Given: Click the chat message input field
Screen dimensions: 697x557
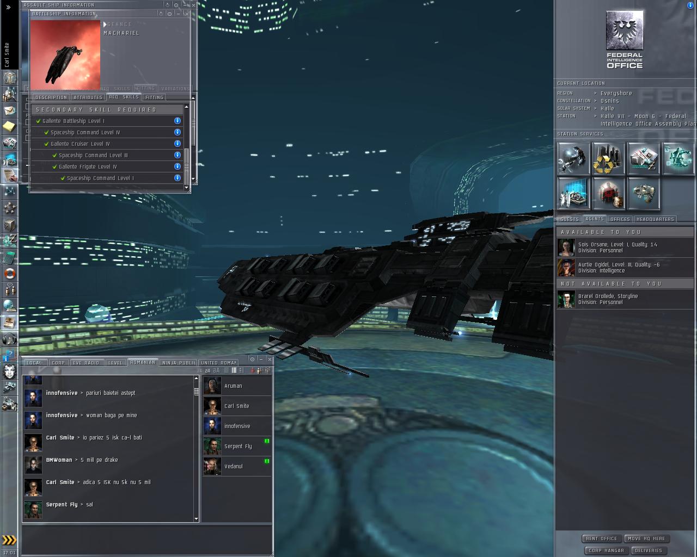Looking at the screenshot, I should [146, 540].
